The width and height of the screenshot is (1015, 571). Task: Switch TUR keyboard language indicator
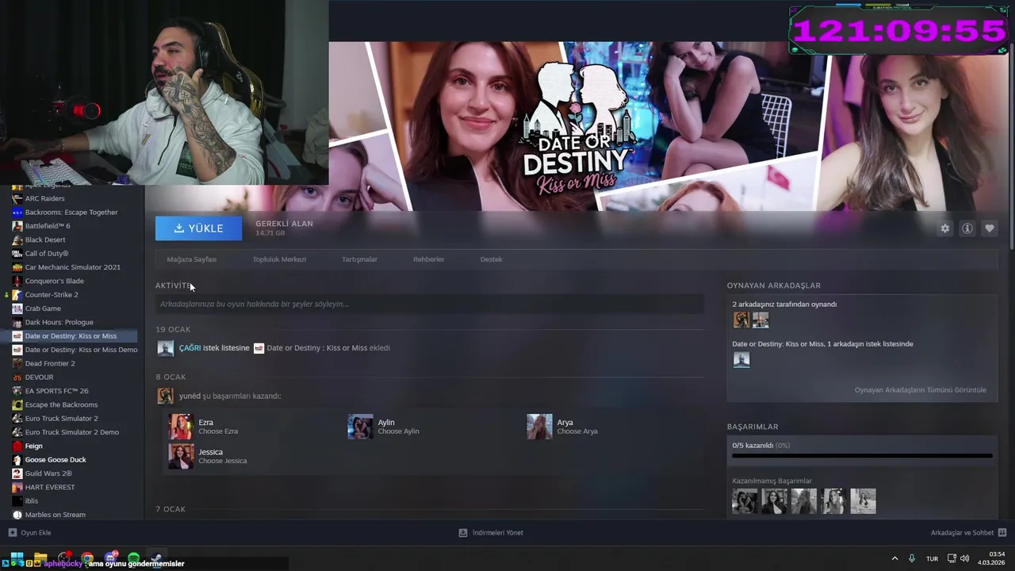[932, 558]
